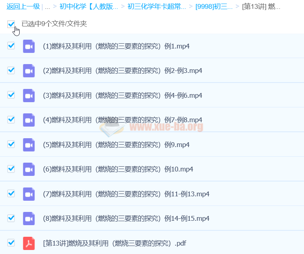Uncheck the checkbox for 例1.mp4
The width and height of the screenshot is (304, 254).
[11, 46]
